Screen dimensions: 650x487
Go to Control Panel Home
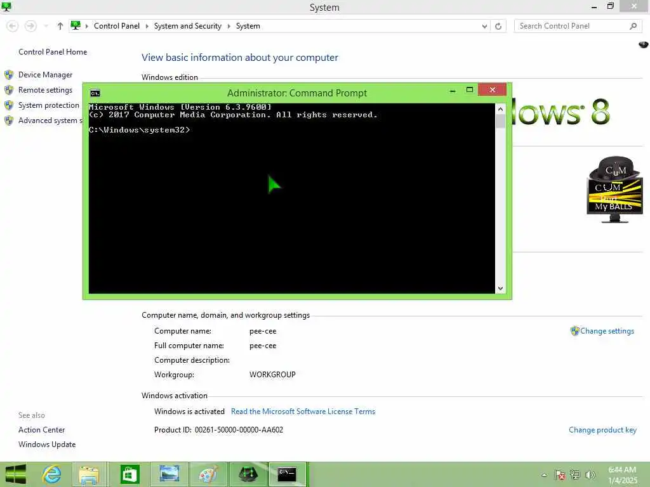[53, 52]
